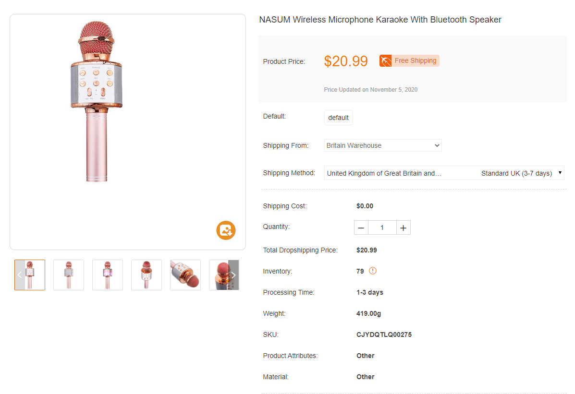Click the SKU code CJYDQTLQ00275
Viewport: 575px width, 394px height.
(x=384, y=334)
